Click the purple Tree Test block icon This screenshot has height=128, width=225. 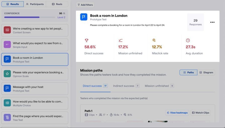[x=7, y=118]
